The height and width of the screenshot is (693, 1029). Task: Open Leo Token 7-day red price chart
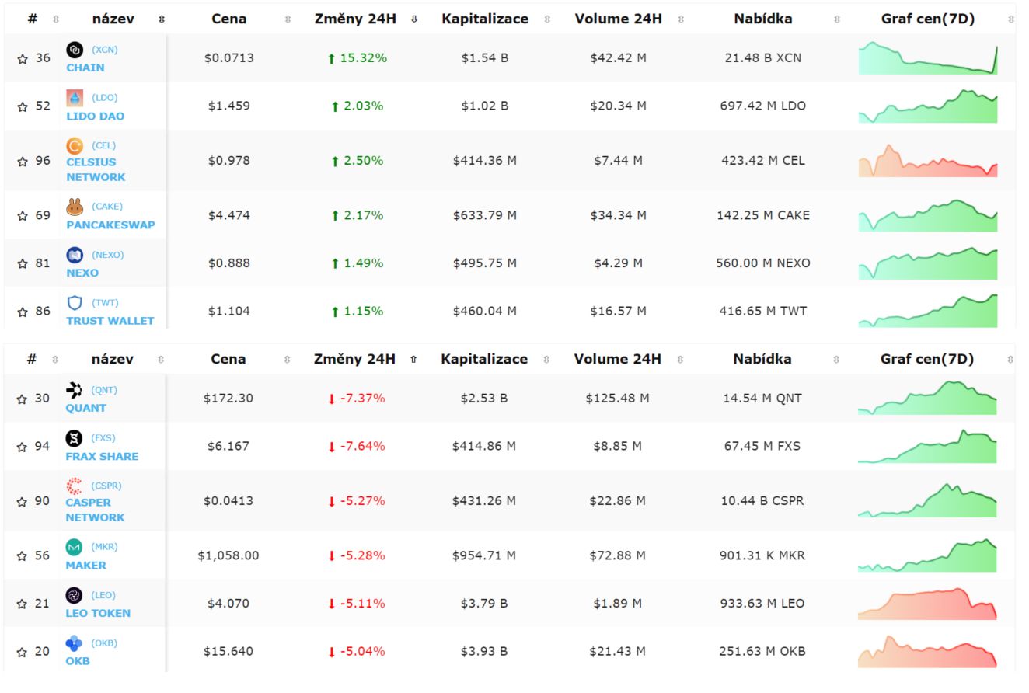coord(927,604)
